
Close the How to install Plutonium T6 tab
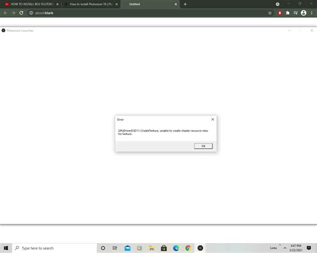point(116,4)
